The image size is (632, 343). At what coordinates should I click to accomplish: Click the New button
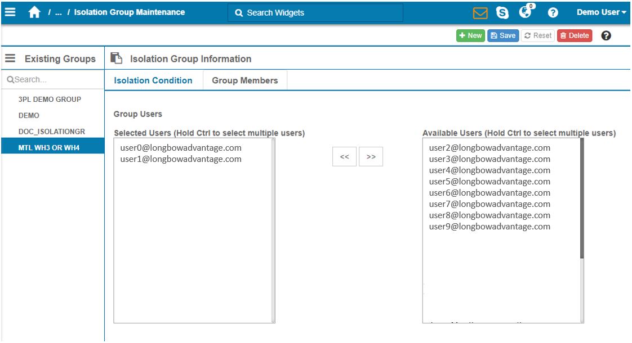(x=470, y=35)
